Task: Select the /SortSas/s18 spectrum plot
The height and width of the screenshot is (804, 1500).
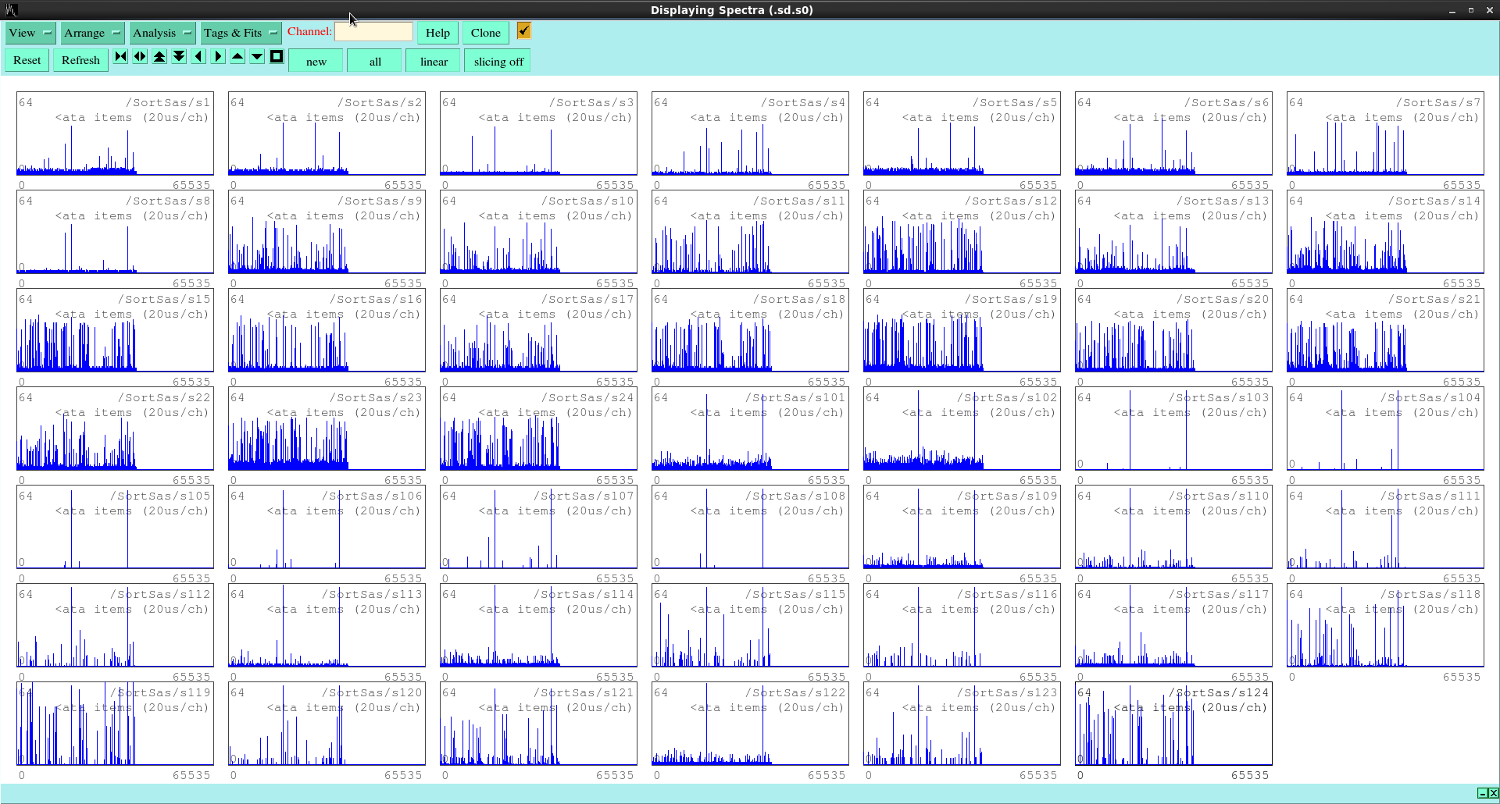Action: point(750,330)
